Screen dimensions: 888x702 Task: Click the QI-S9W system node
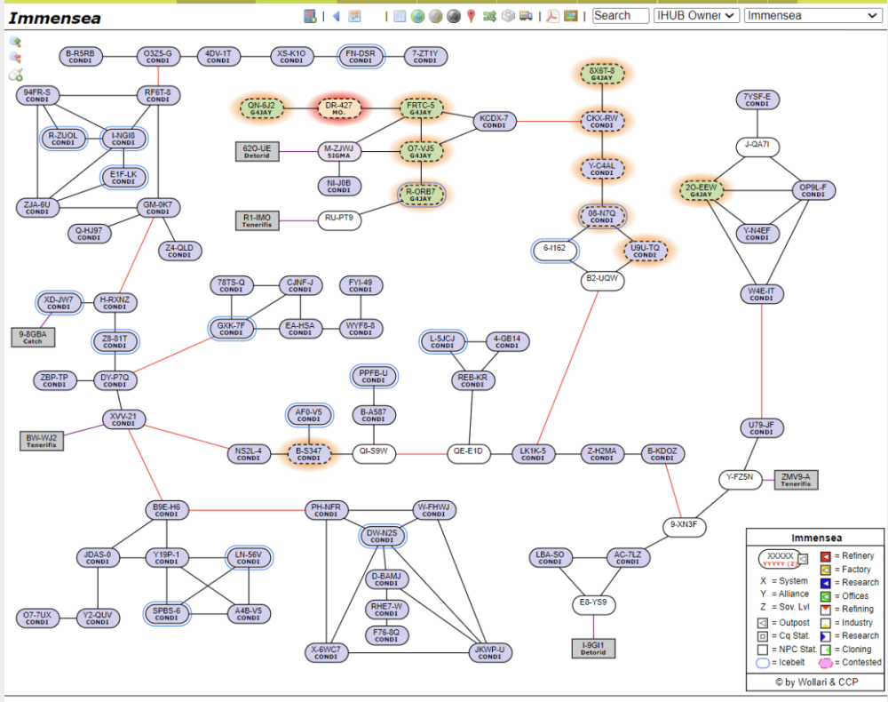point(373,452)
